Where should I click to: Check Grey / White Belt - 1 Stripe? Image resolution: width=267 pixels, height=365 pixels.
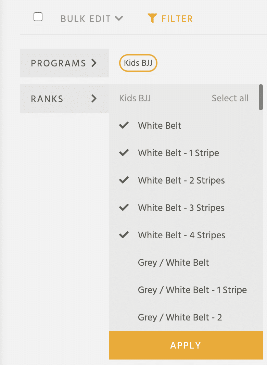(x=192, y=290)
